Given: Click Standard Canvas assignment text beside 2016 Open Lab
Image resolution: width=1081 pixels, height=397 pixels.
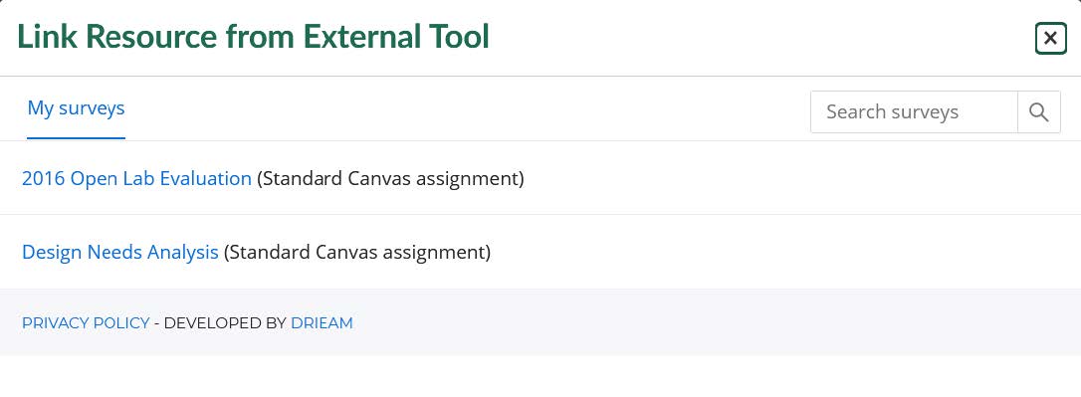Looking at the screenshot, I should (x=390, y=178).
